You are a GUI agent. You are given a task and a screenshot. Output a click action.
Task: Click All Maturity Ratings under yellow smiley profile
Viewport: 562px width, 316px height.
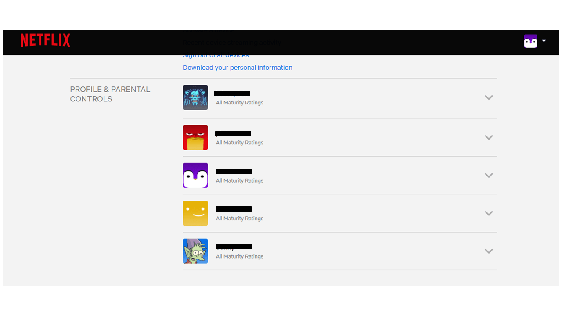point(240,219)
